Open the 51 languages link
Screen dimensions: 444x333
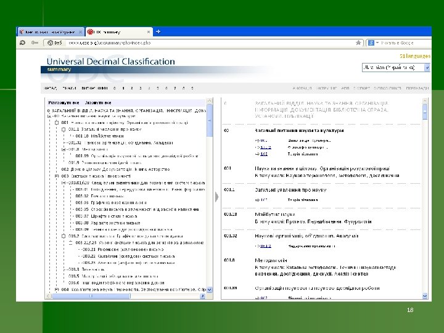[x=415, y=56]
